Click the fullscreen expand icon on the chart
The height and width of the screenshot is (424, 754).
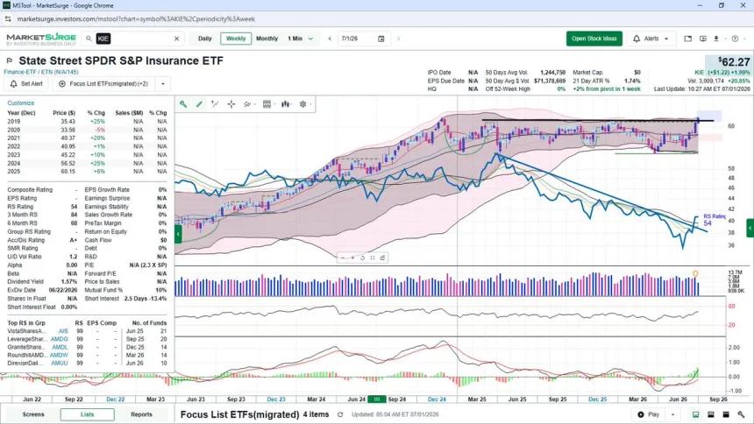373,258
